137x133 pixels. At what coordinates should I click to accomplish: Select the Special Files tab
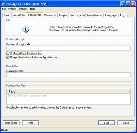(35, 15)
